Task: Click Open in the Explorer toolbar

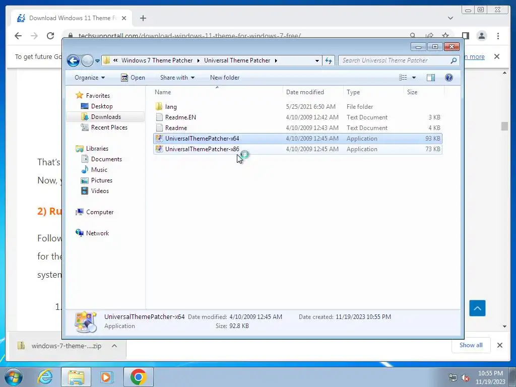Action: [x=133, y=78]
